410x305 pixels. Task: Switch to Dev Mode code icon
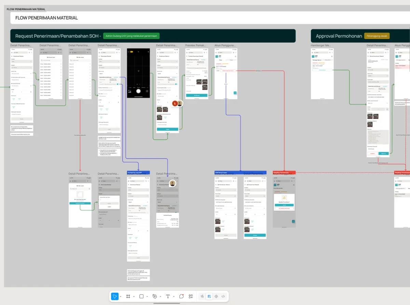(223, 296)
